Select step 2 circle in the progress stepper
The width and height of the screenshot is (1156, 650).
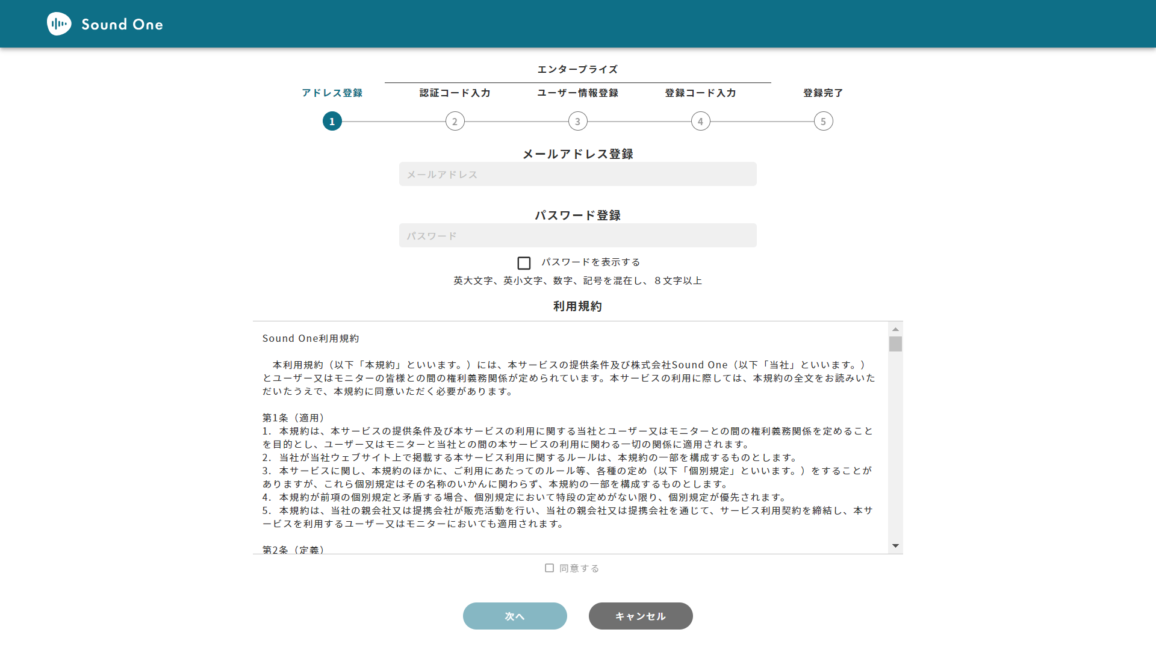tap(455, 122)
